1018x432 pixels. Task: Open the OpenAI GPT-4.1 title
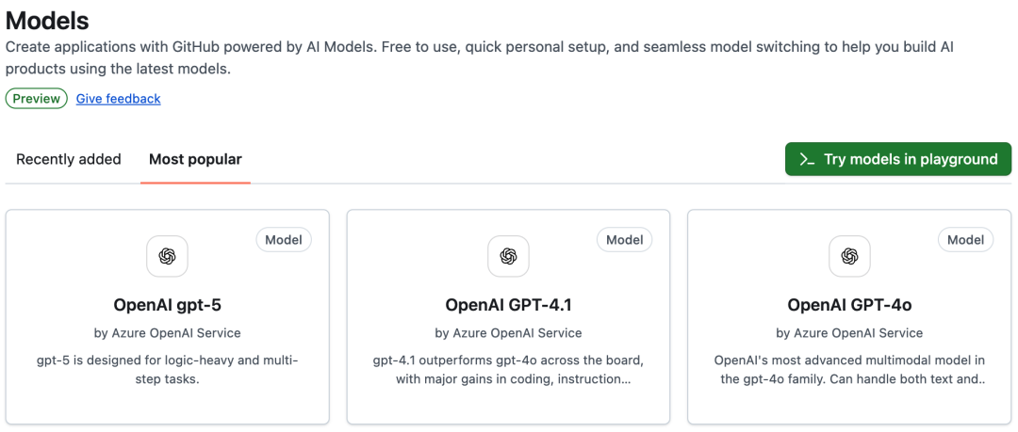point(508,305)
